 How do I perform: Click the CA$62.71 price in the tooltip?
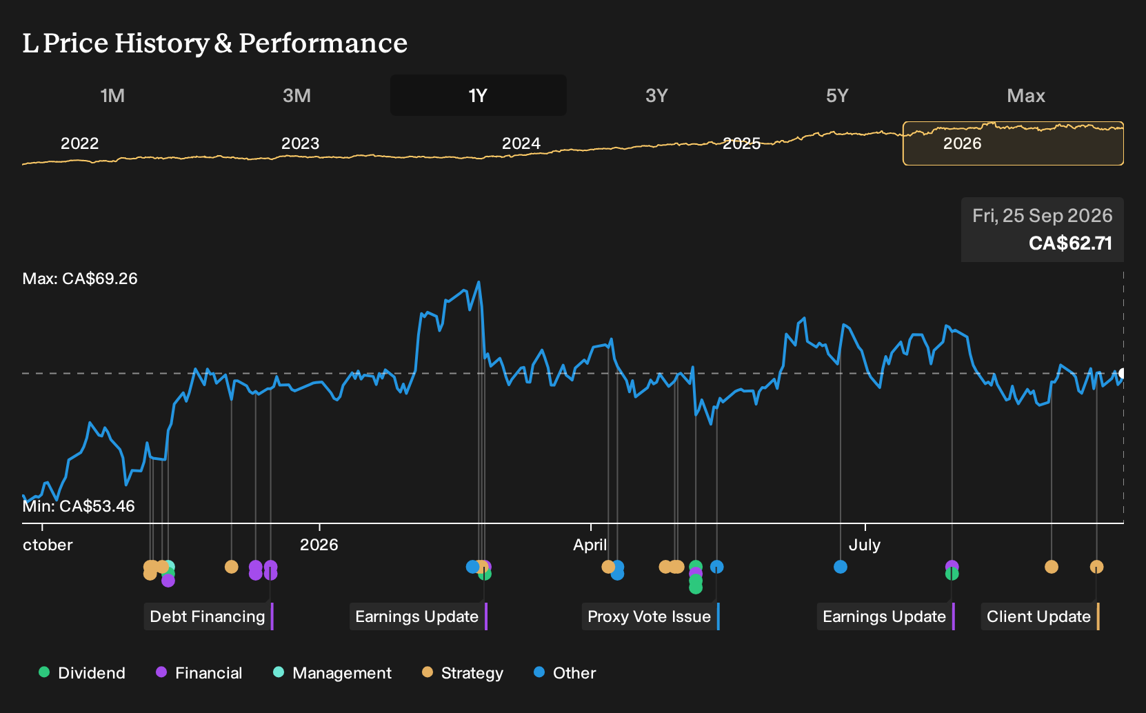click(x=1070, y=243)
